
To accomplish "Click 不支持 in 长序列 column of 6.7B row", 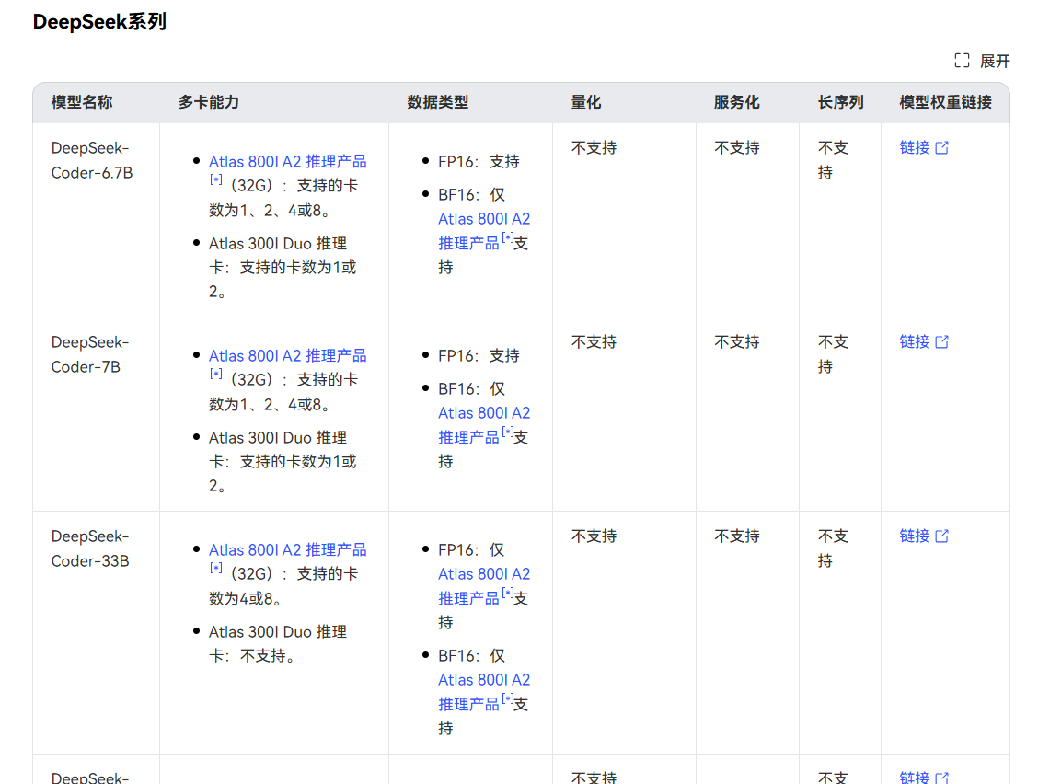I will 833,160.
